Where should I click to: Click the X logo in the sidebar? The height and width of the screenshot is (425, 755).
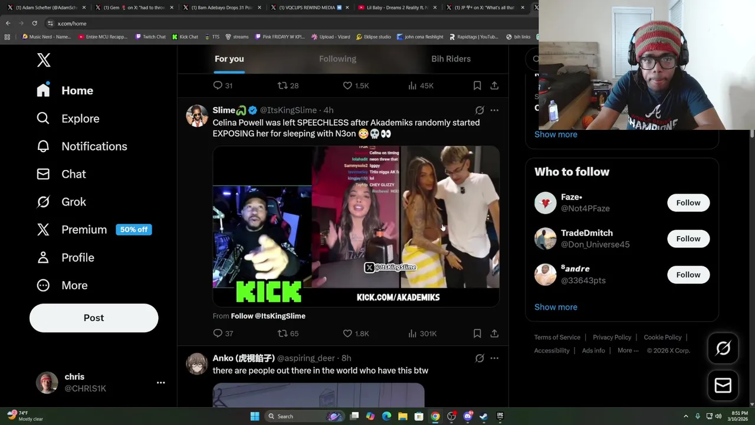tap(44, 60)
